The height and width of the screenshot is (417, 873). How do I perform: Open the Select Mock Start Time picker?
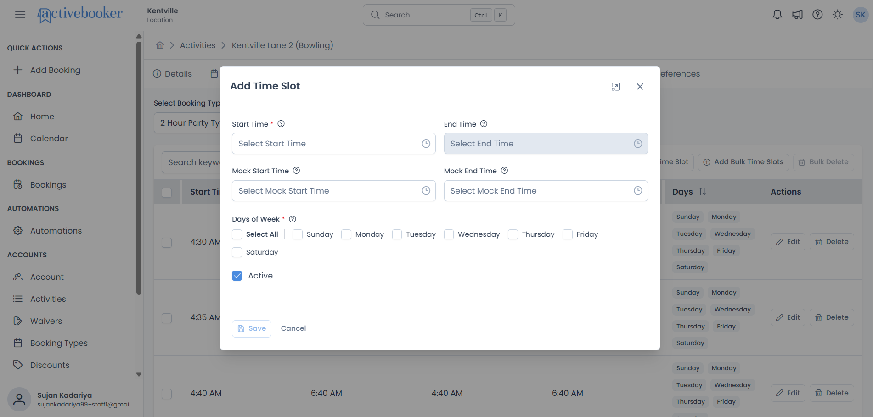[333, 191]
